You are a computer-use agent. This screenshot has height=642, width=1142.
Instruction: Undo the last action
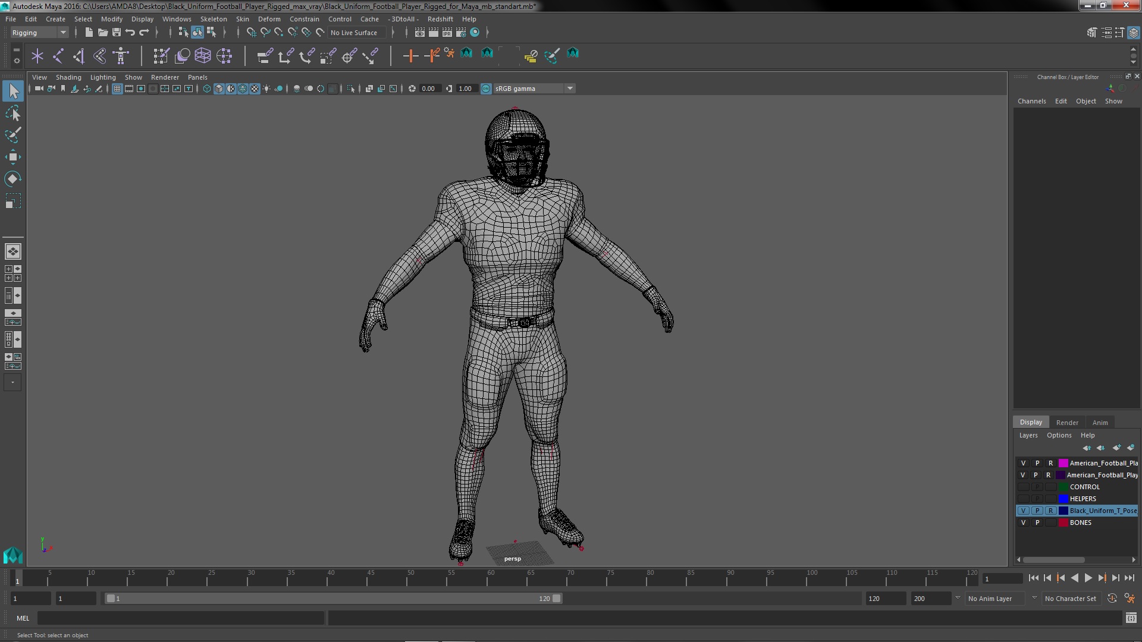pos(130,32)
